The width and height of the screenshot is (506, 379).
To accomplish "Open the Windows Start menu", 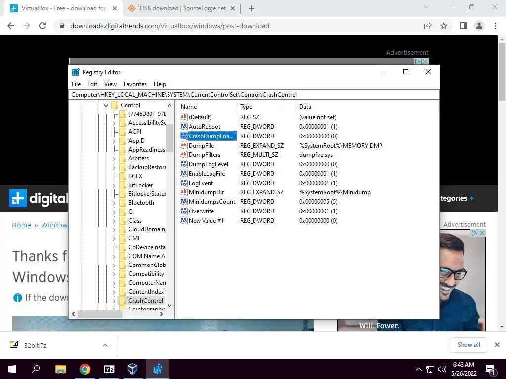I will (x=12, y=369).
